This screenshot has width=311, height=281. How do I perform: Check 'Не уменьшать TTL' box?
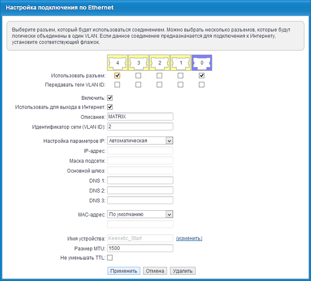point(110,257)
